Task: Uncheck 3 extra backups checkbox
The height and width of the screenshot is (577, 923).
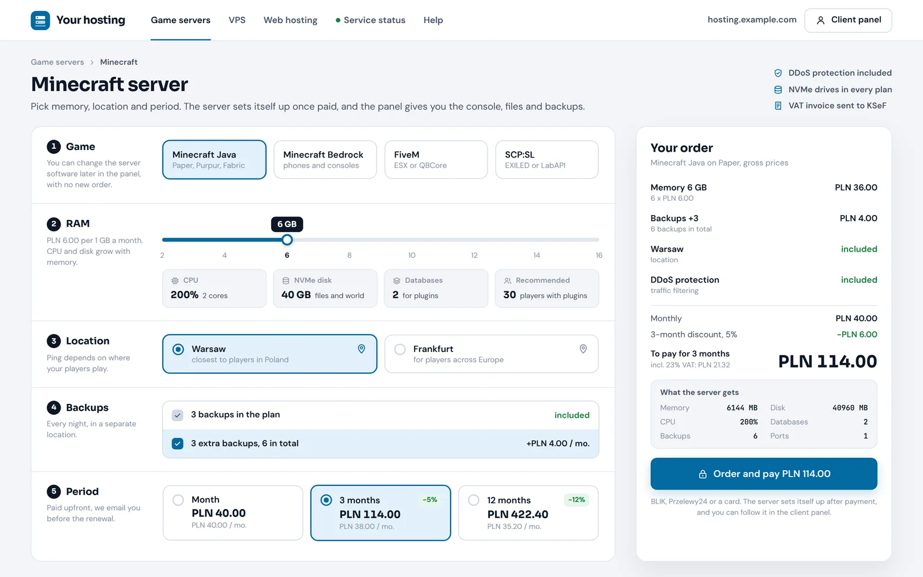Action: click(x=178, y=444)
